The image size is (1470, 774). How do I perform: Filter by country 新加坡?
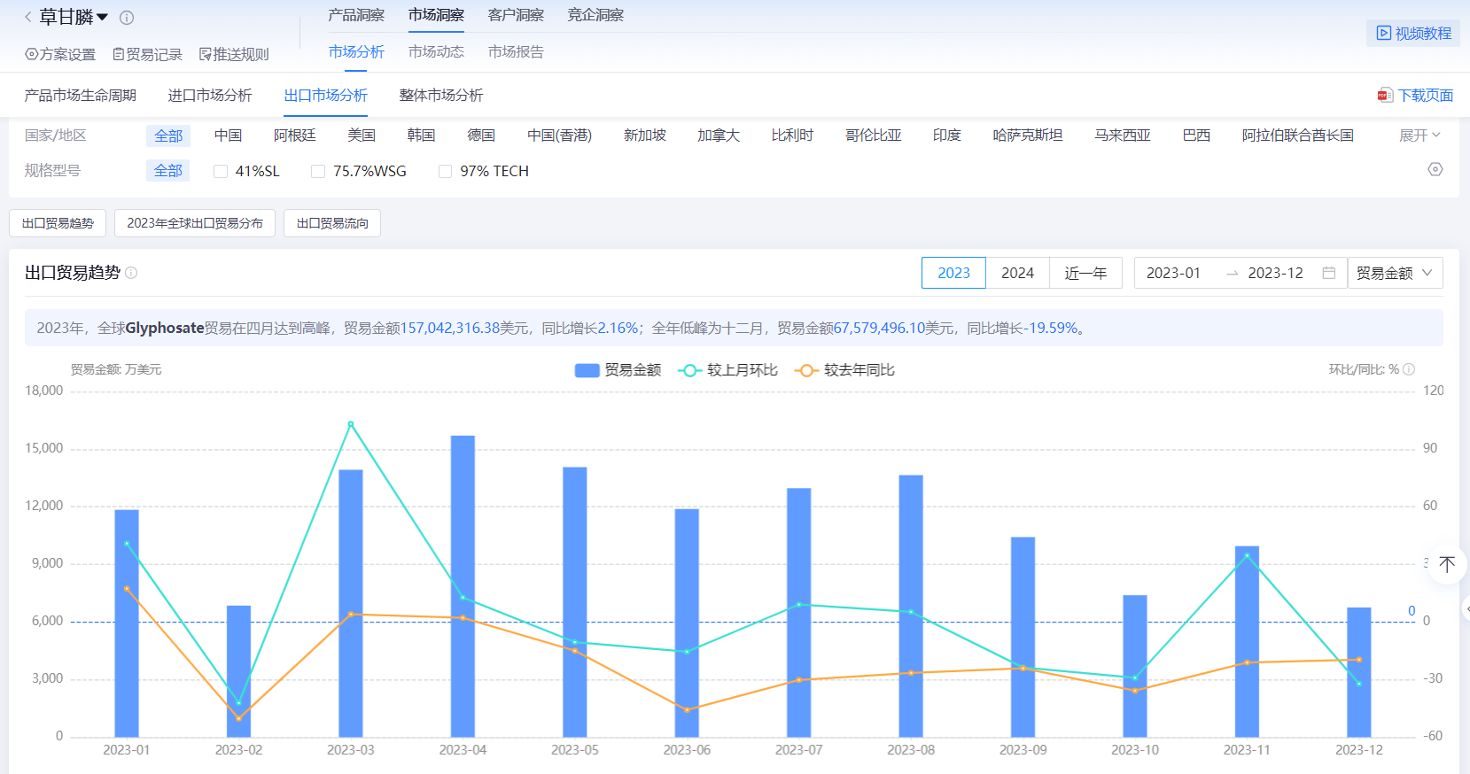[x=645, y=135]
